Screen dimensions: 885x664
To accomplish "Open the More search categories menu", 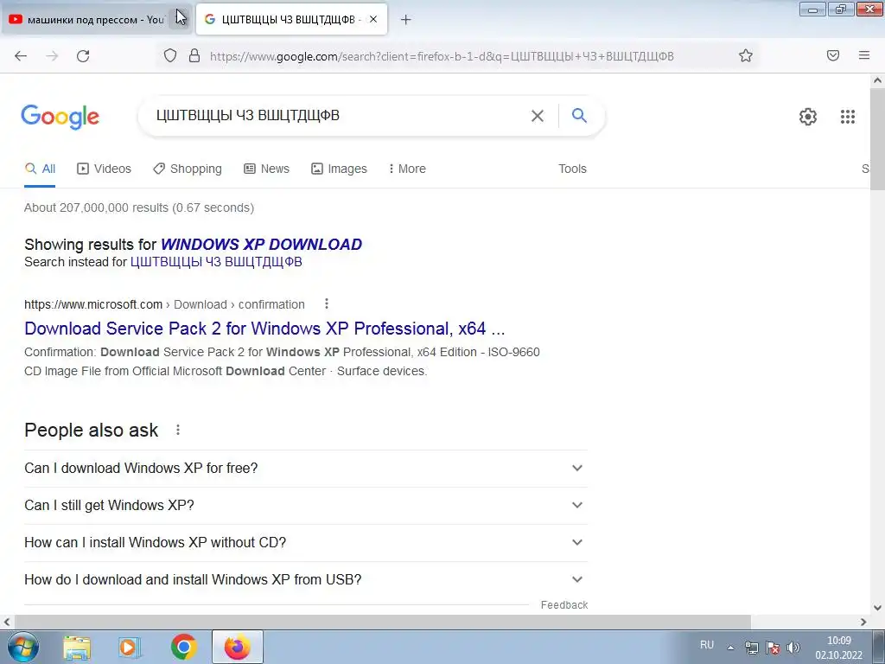I will (408, 169).
